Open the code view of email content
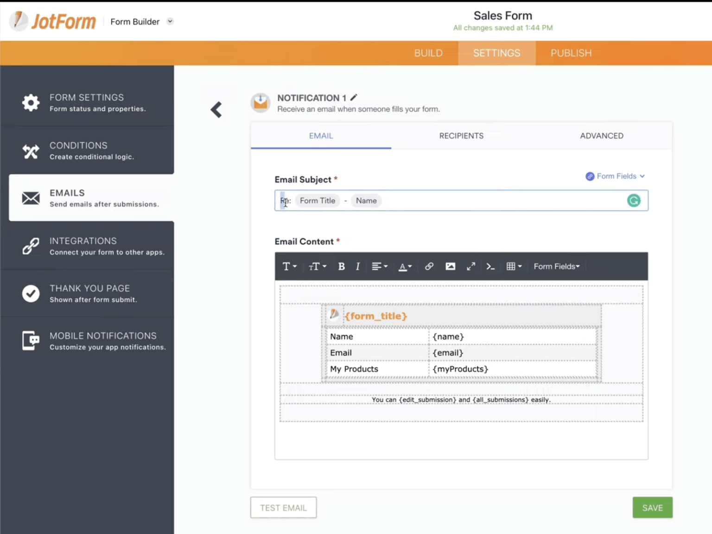This screenshot has height=534, width=712. (490, 266)
